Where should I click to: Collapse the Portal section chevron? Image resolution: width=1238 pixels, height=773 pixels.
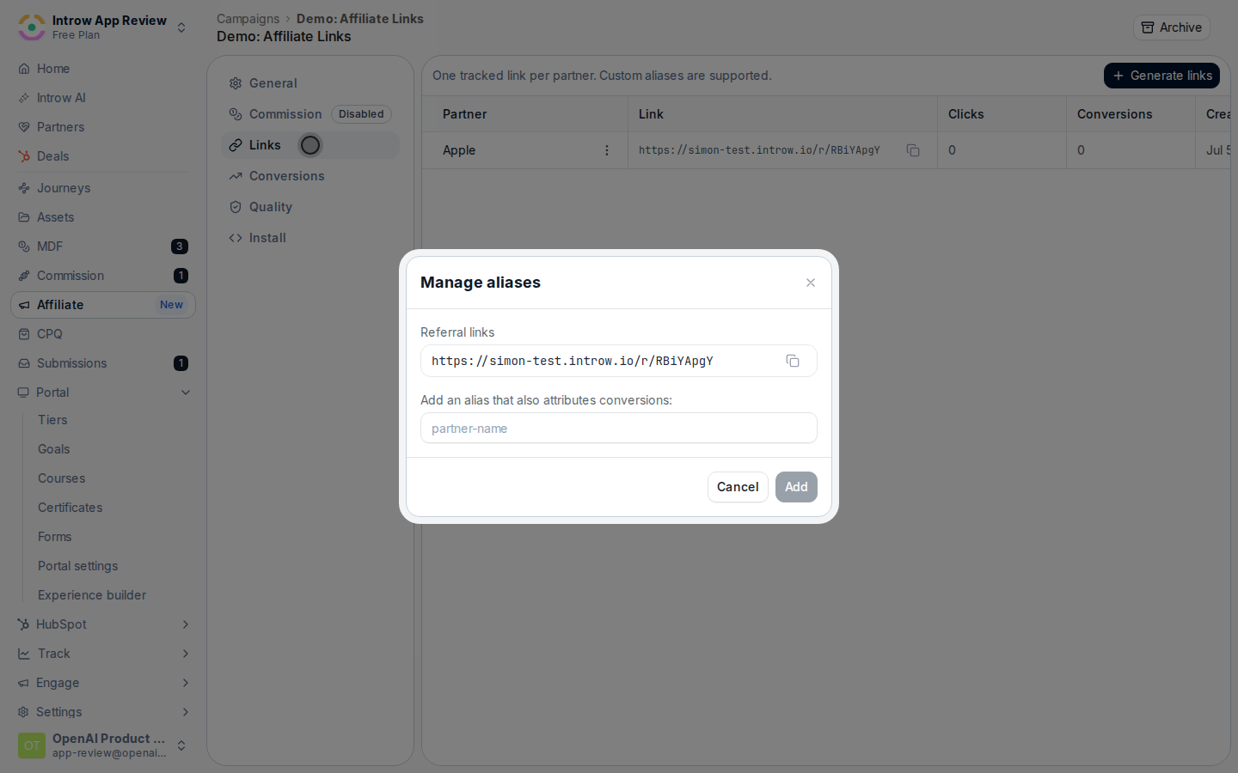point(186,393)
